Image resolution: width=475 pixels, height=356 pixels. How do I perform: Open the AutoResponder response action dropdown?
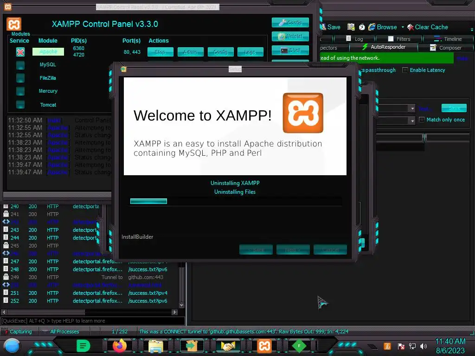coord(412,121)
